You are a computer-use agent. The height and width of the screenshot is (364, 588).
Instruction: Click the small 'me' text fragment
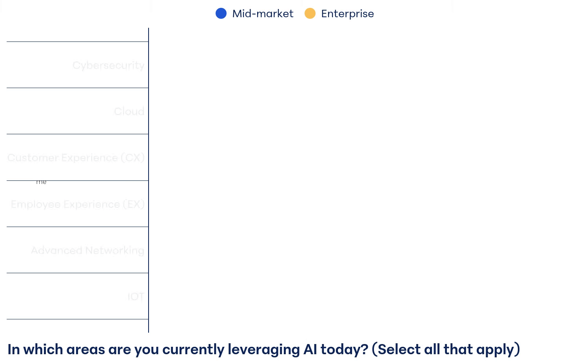point(41,182)
